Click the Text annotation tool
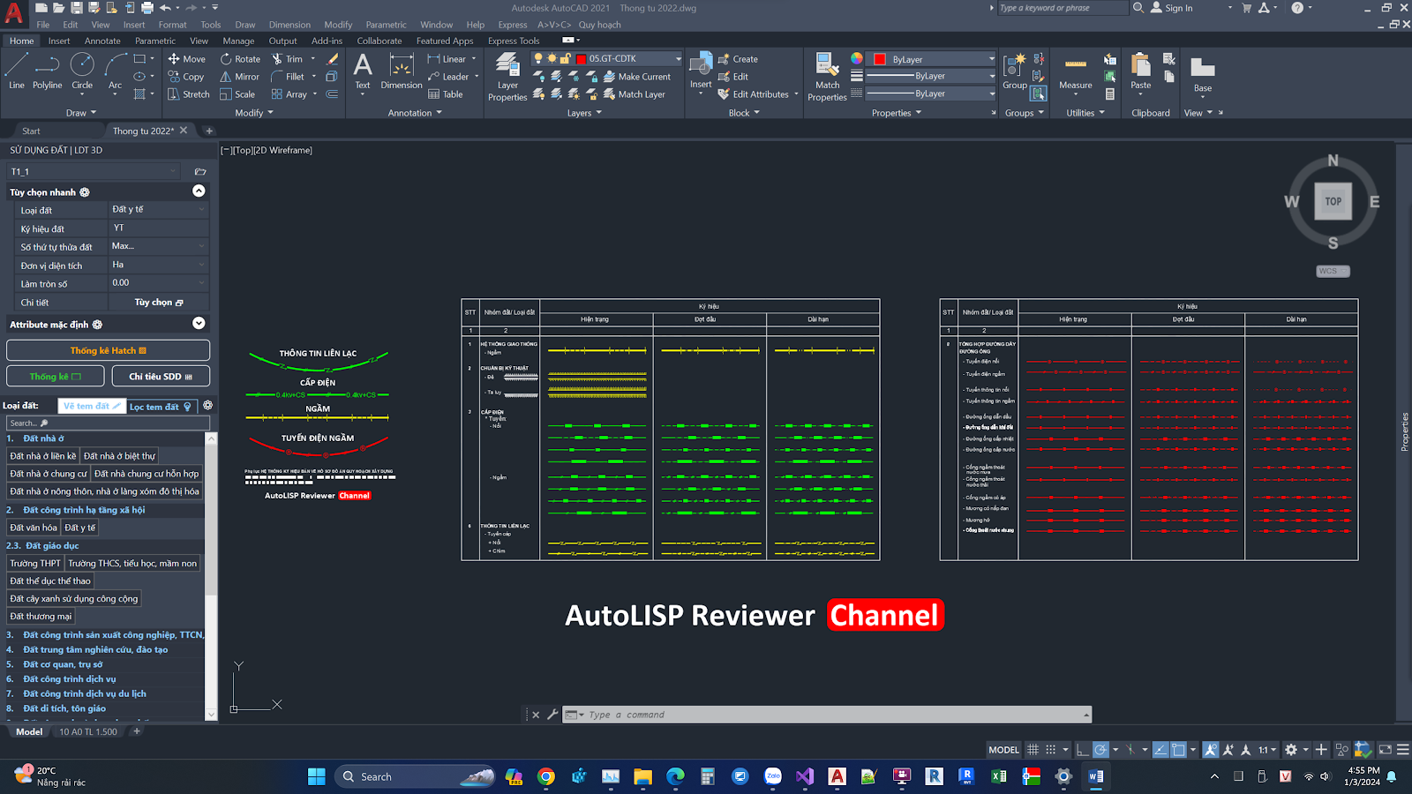The height and width of the screenshot is (794, 1412). tap(363, 72)
